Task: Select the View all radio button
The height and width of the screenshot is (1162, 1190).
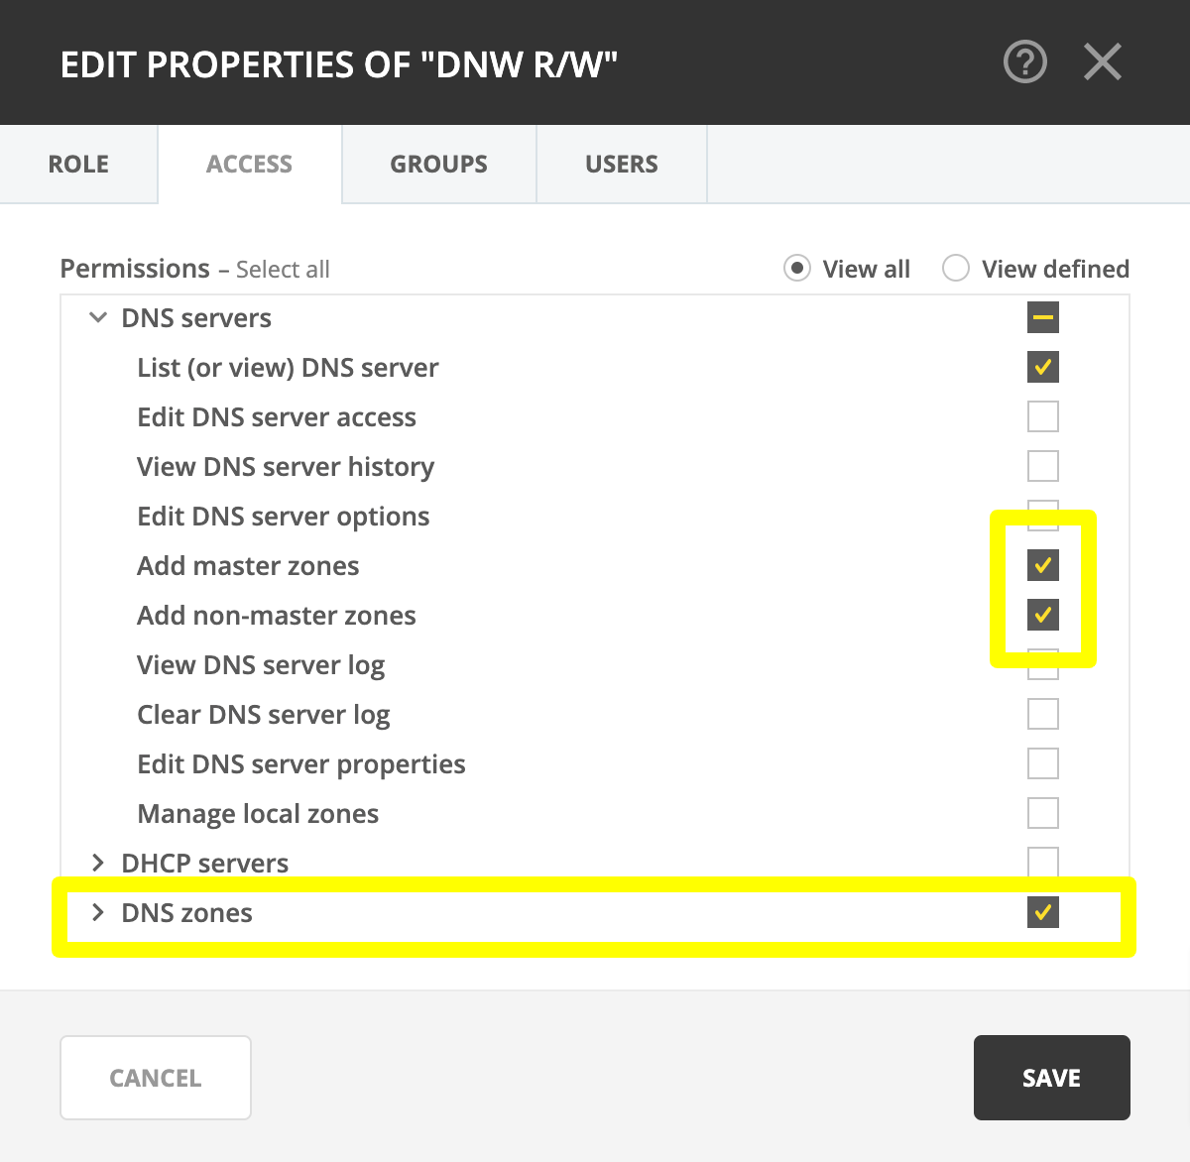Action: [797, 269]
